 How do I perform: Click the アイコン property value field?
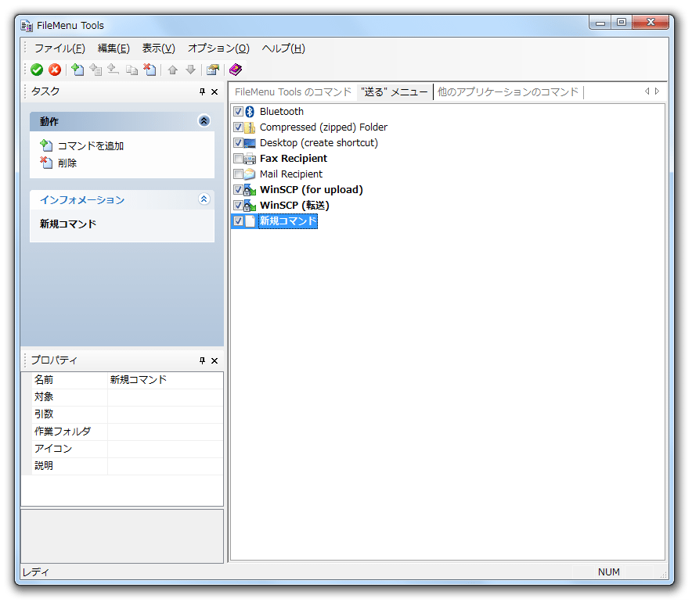[165, 449]
